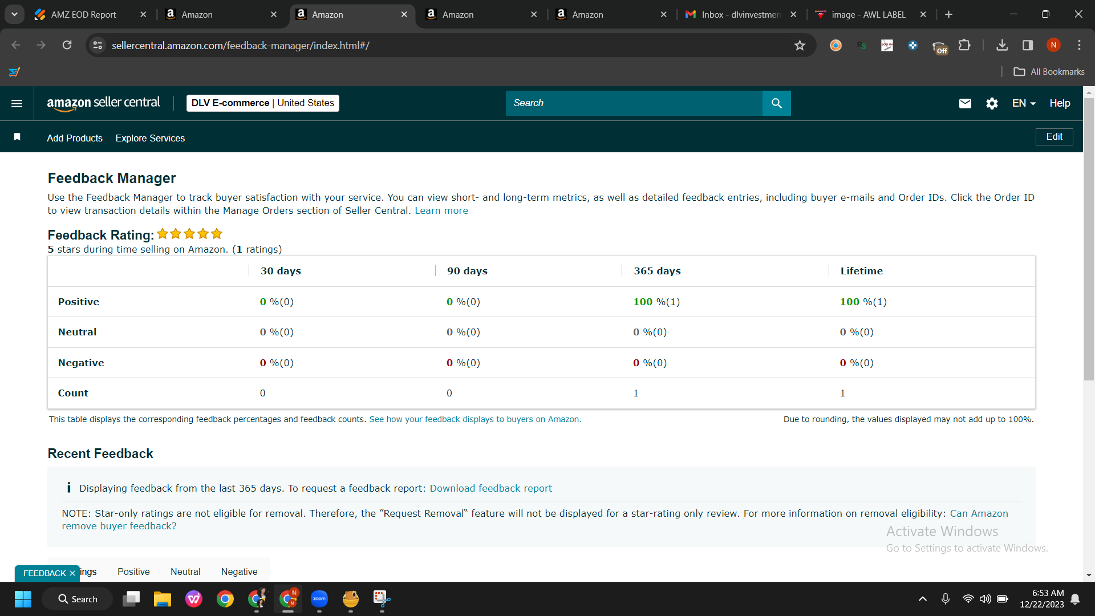Open a new browser tab
Screen dimensions: 1095x616
(x=948, y=15)
